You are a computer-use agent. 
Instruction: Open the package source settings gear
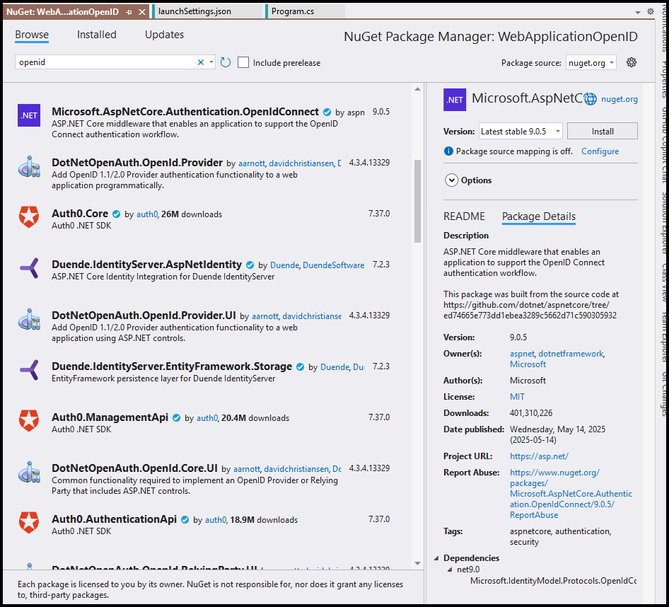[632, 62]
